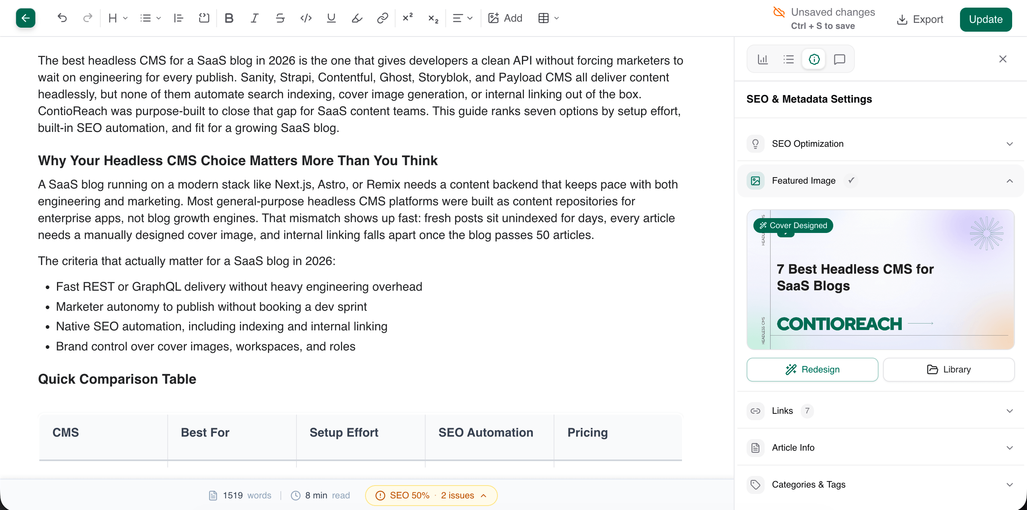
Task: Toggle italic formatting
Action: pos(254,18)
